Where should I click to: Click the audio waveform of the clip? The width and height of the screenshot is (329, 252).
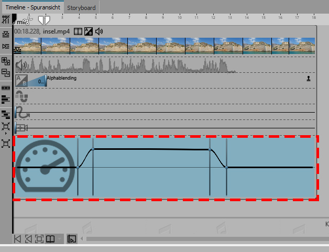[x=126, y=65]
